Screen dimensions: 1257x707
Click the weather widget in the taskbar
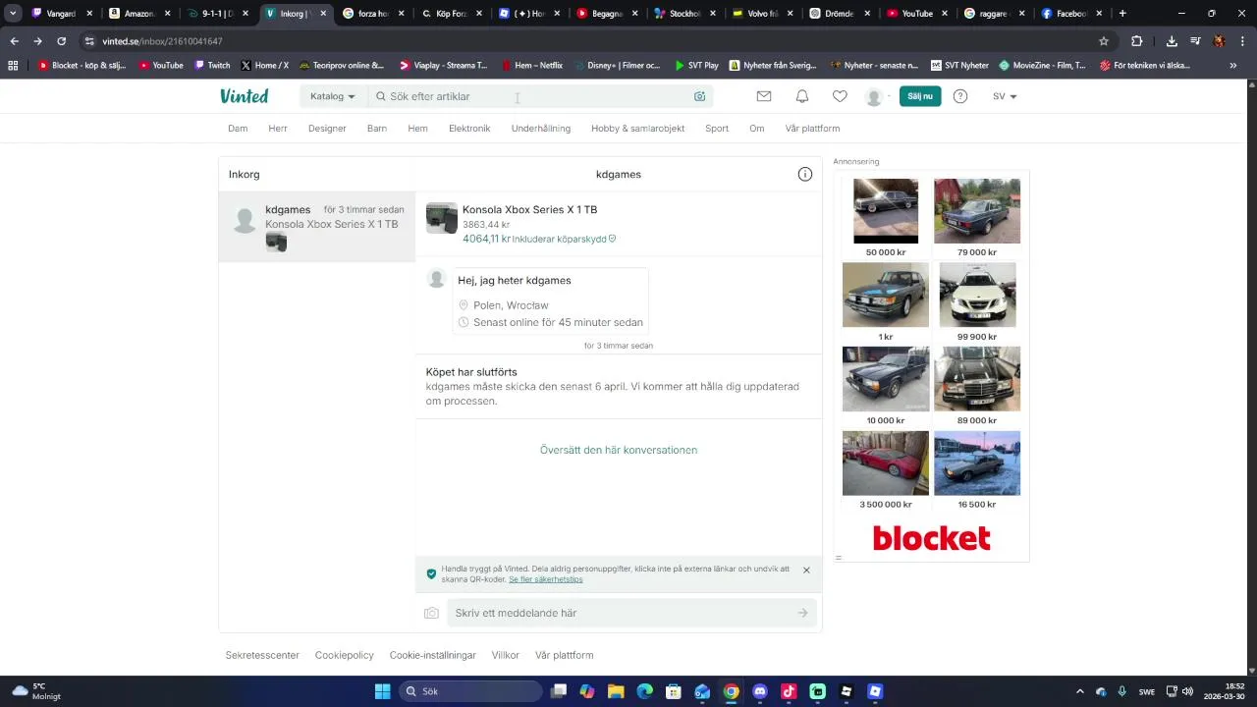(35, 691)
